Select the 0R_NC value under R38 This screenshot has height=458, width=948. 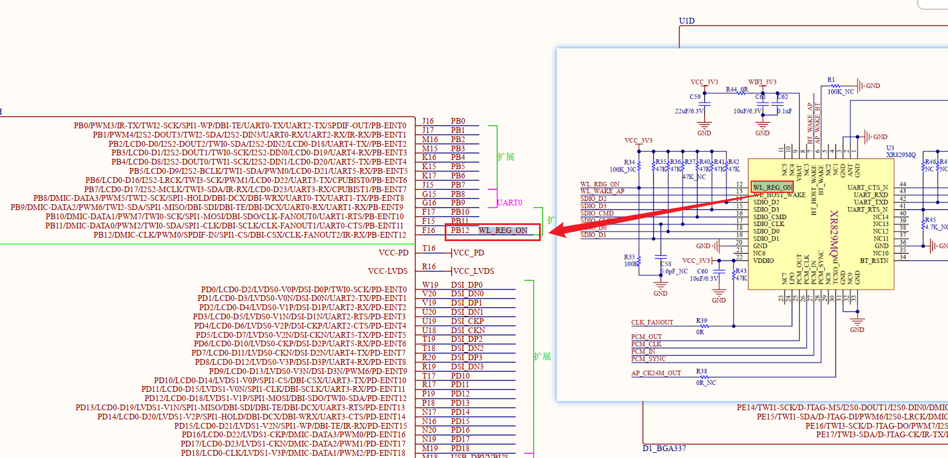[706, 383]
